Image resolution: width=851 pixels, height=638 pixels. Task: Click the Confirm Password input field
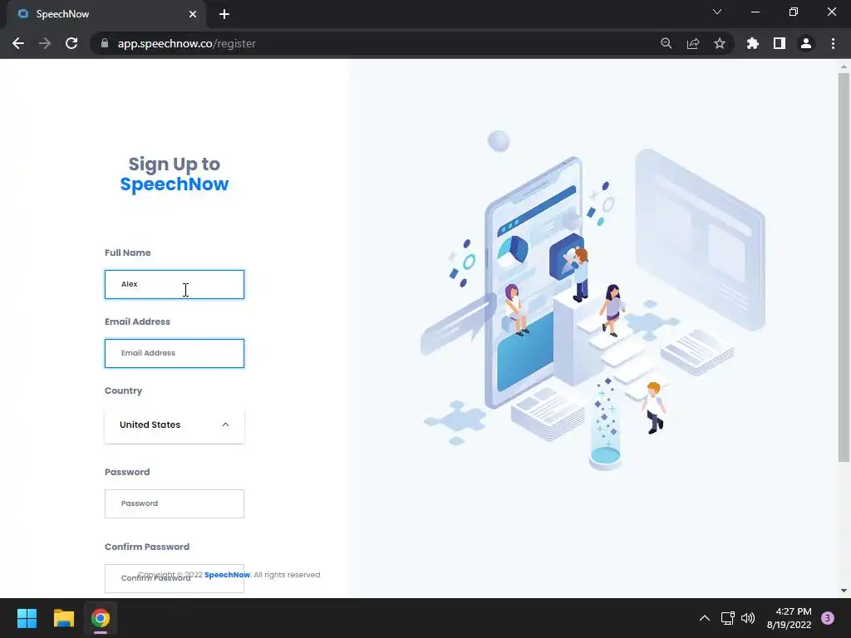[175, 578]
